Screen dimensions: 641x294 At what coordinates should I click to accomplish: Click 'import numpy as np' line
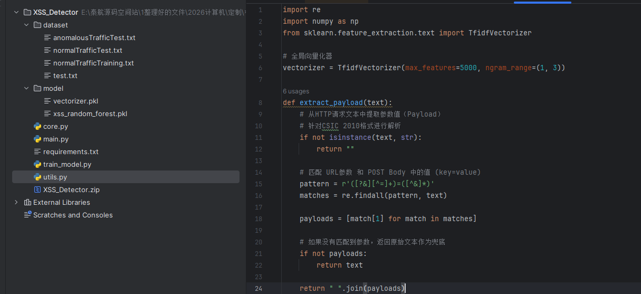(320, 21)
